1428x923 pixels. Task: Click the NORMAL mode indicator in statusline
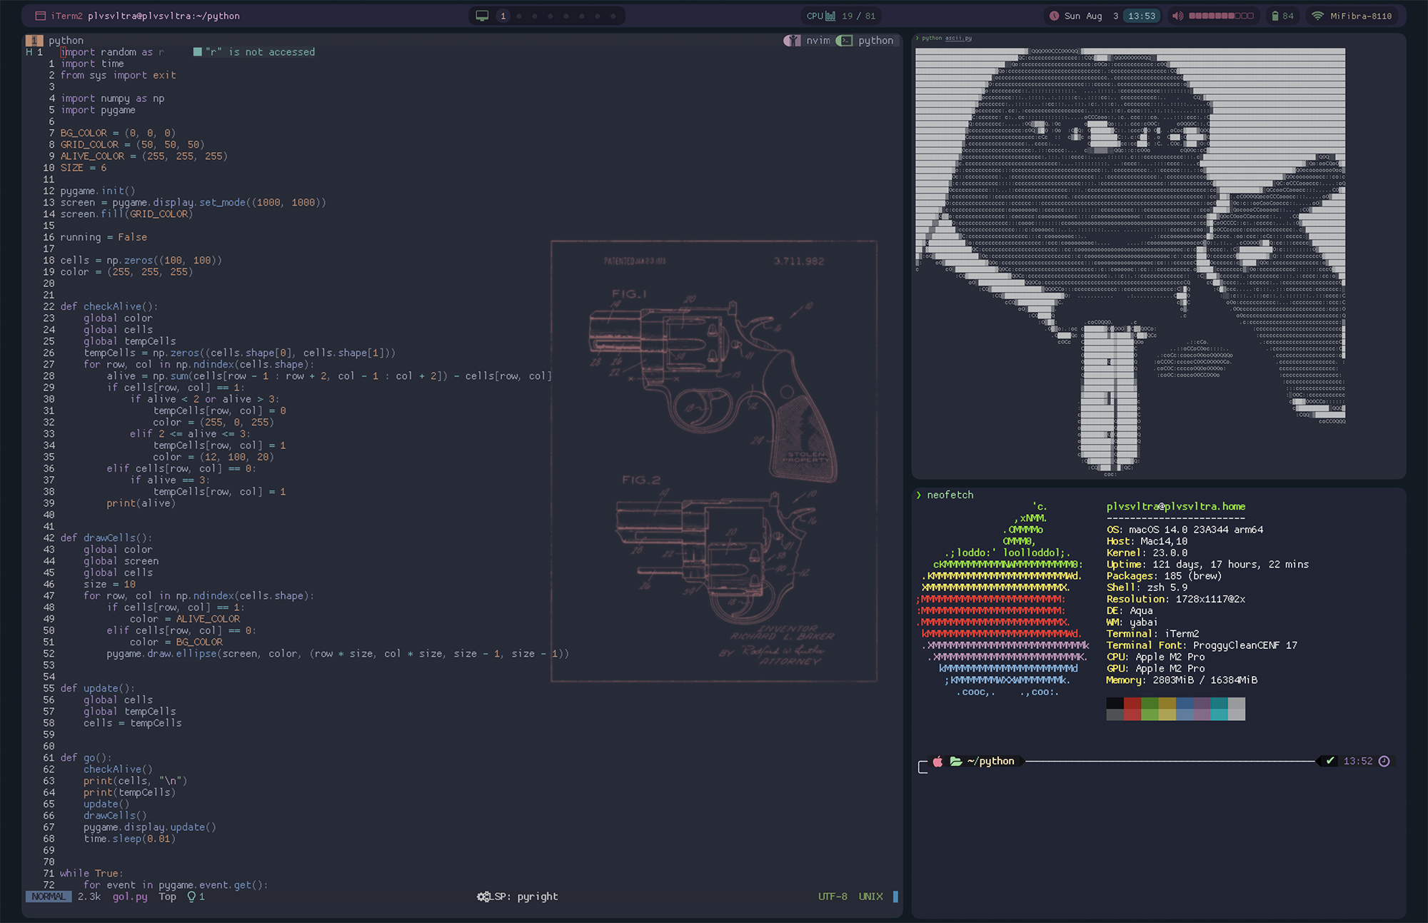coord(49,897)
